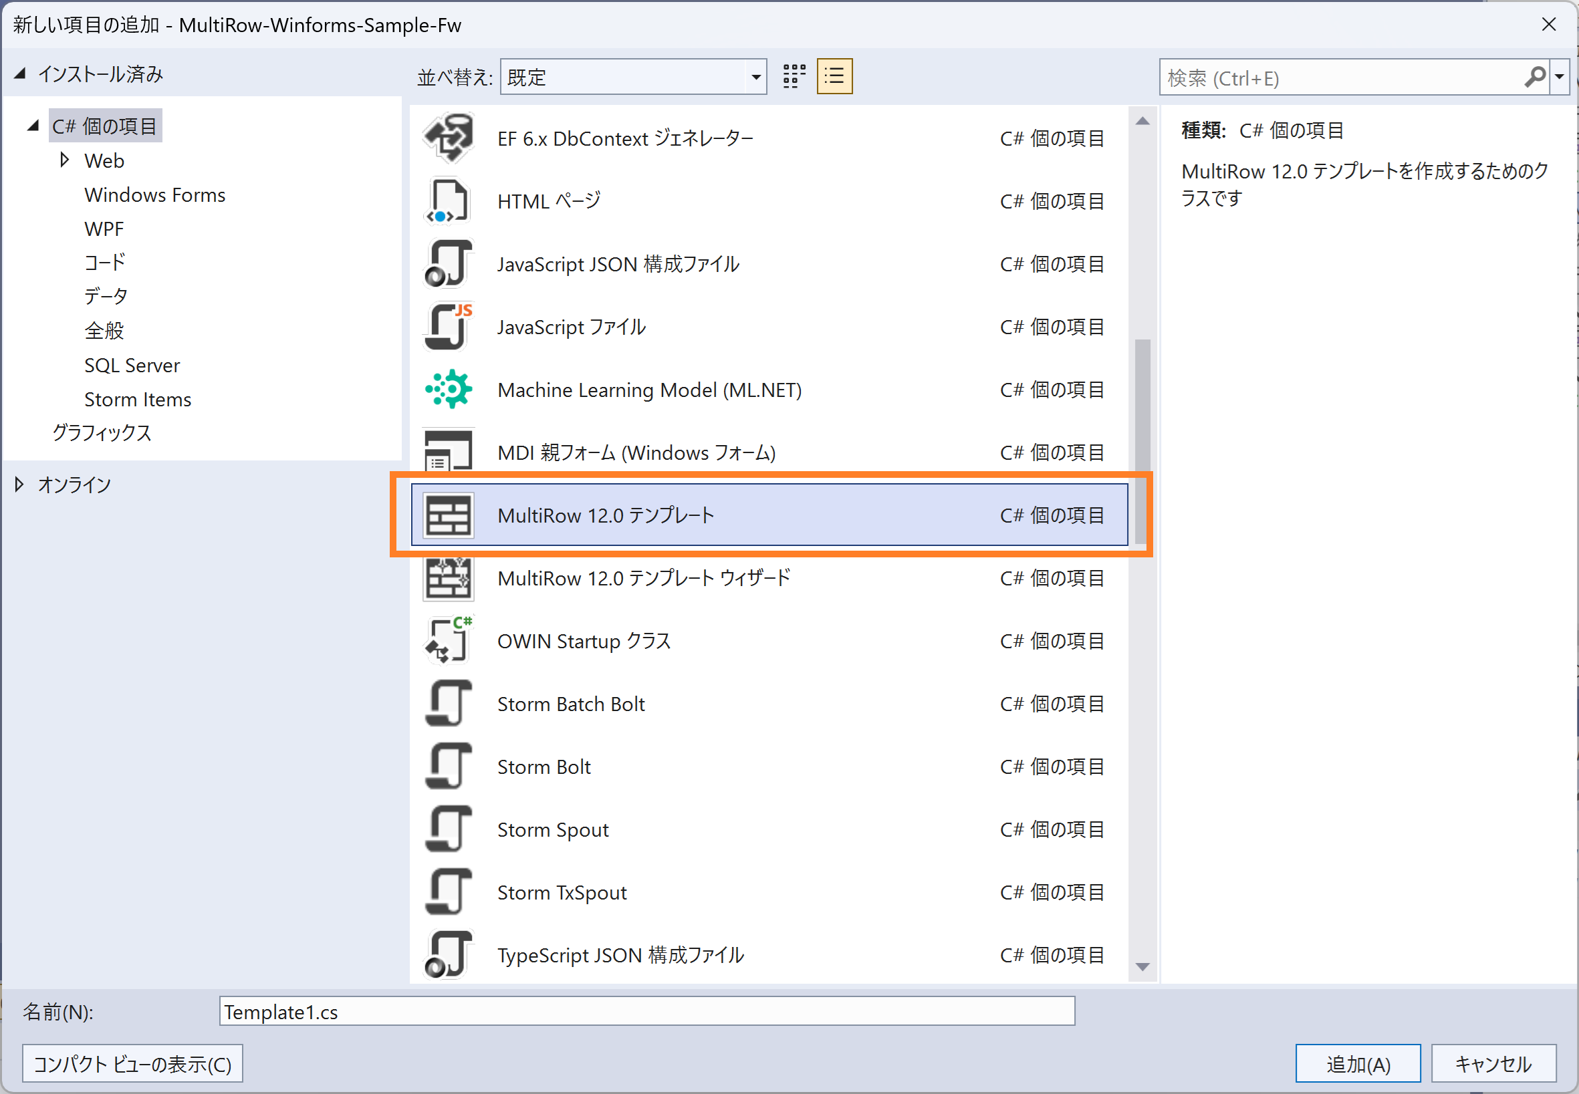Open the search options dropdown arrow
1579x1094 pixels.
(1560, 77)
